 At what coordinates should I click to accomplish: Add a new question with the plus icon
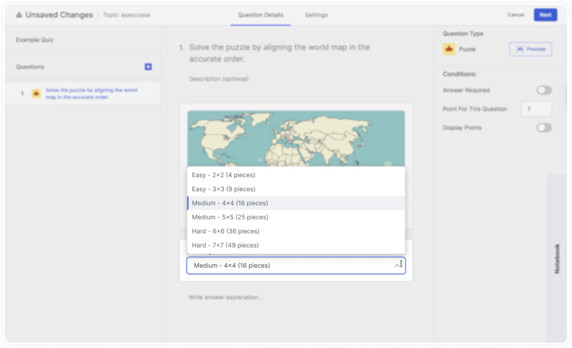point(148,67)
